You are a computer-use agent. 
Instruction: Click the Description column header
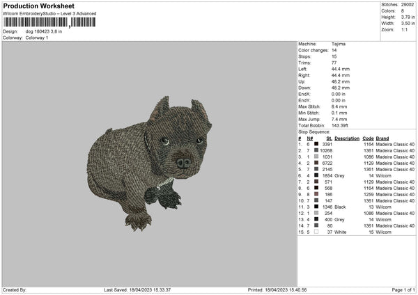pyautogui.click(x=346, y=138)
